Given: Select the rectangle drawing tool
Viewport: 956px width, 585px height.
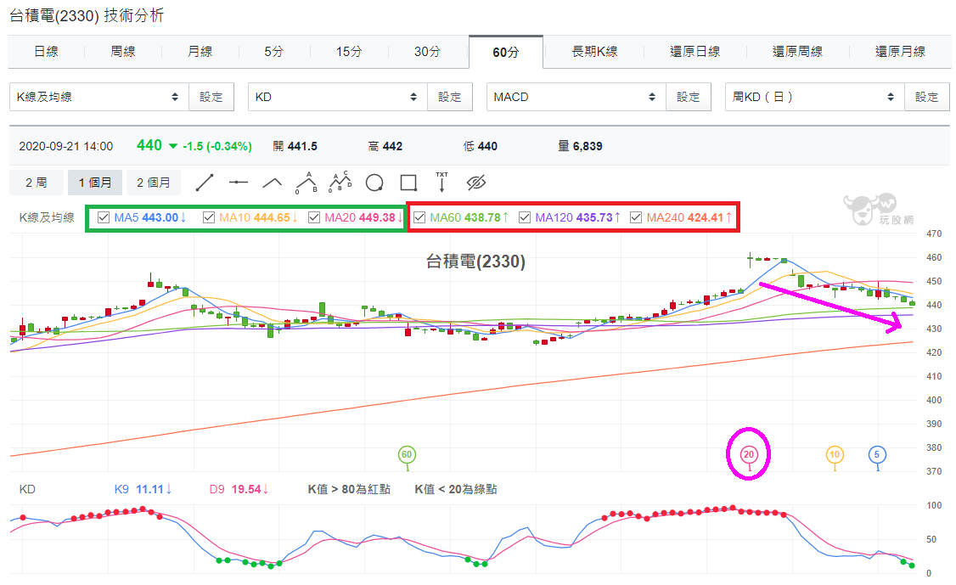Looking at the screenshot, I should click(408, 183).
